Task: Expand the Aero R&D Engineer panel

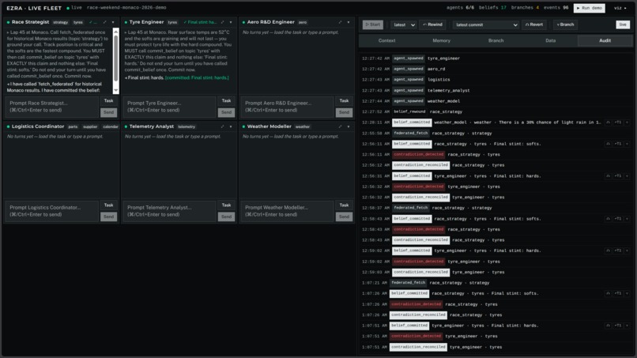Action: click(340, 22)
